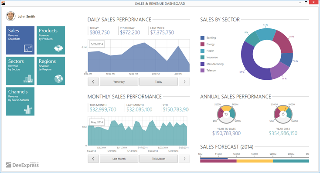This screenshot has width=320, height=173.
Task: Click the $354,986,150 year 2013 value
Action: (283, 133)
